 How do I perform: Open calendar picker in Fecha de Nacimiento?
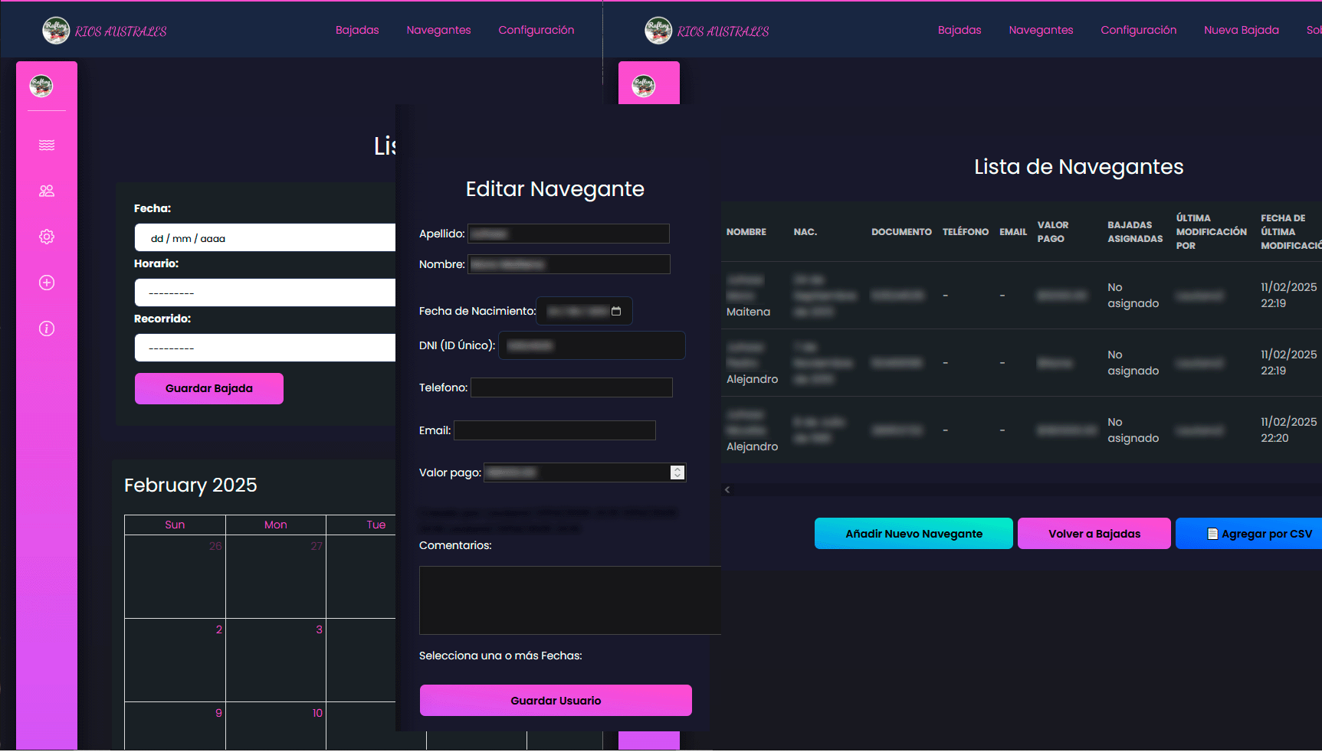click(616, 311)
